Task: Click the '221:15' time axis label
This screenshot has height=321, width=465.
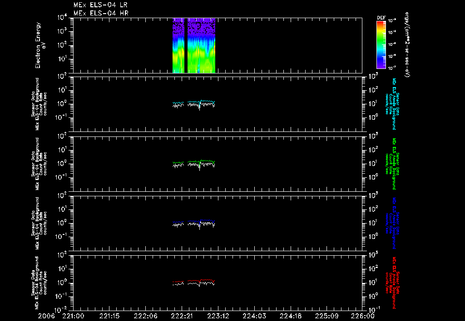Action: point(109,316)
